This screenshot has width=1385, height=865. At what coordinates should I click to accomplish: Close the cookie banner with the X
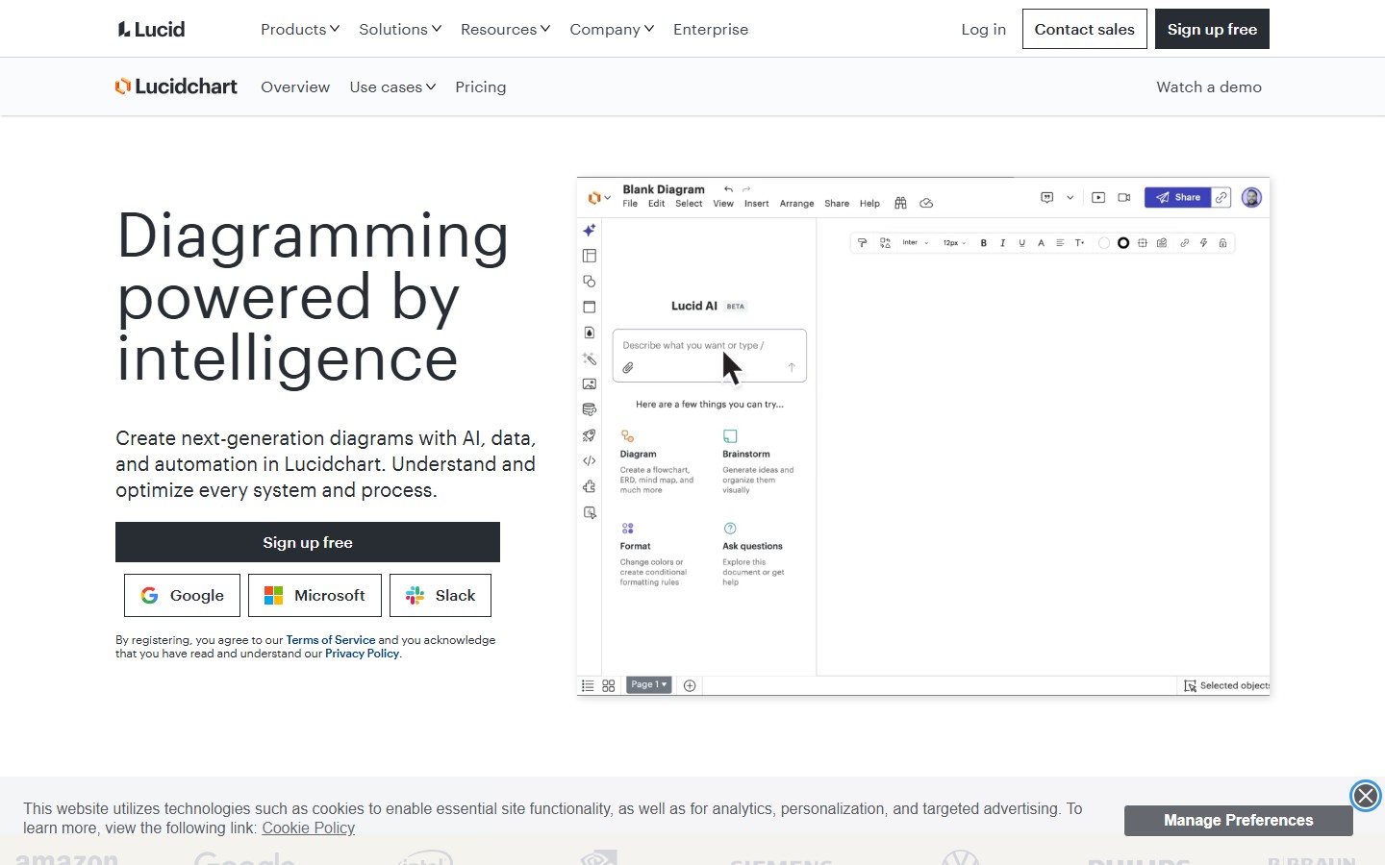1365,796
